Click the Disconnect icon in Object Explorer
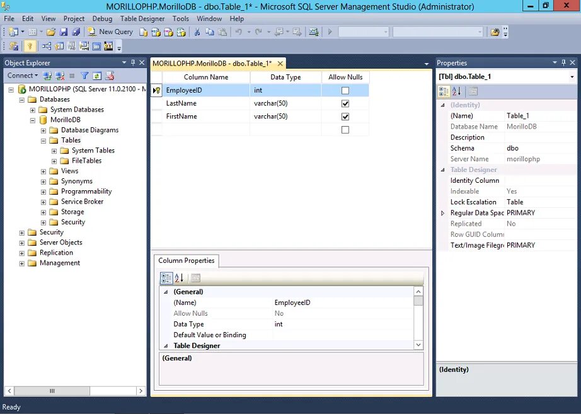The height and width of the screenshot is (414, 581). pyautogui.click(x=60, y=76)
